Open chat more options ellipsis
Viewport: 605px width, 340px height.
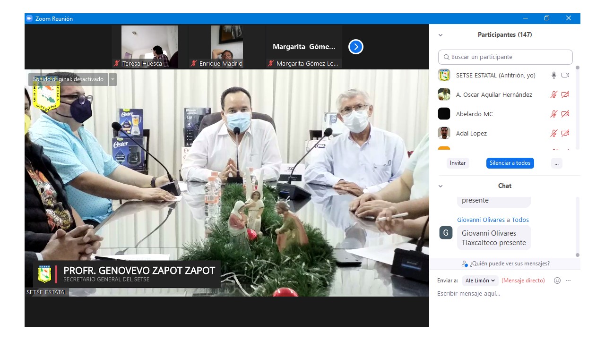pyautogui.click(x=568, y=280)
